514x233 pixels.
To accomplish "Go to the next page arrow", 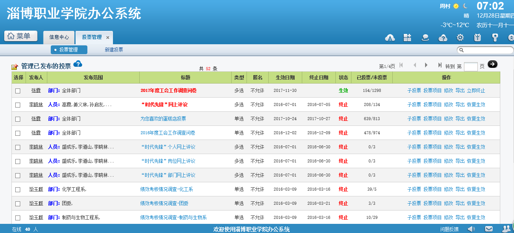I will pos(426,65).
